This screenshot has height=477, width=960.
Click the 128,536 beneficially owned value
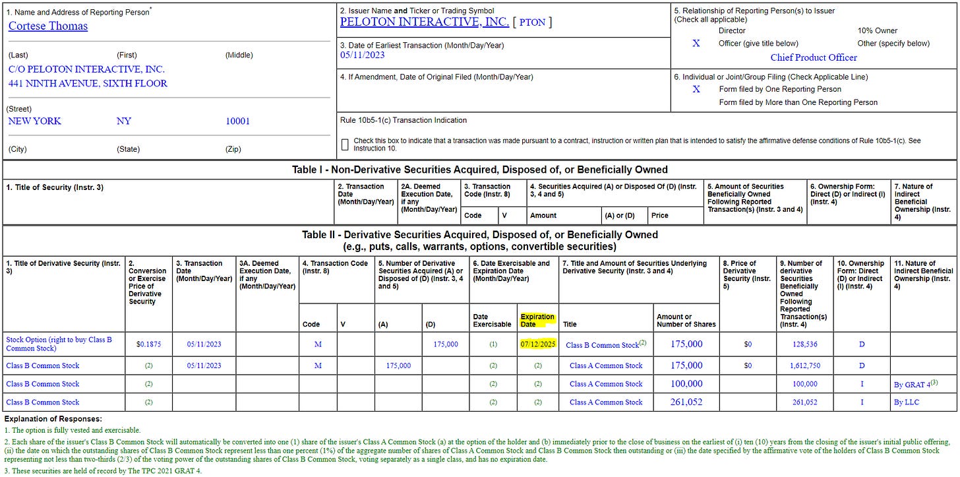(x=805, y=344)
